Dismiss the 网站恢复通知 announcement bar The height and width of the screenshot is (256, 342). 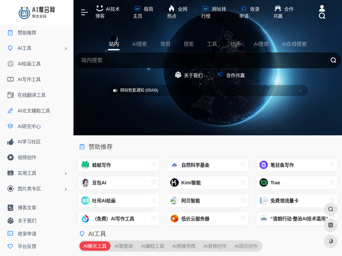[x=301, y=90]
